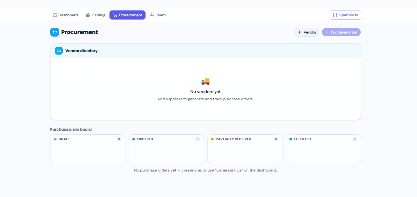Click the ORDERED column label
Image resolution: width=417 pixels, height=197 pixels.
pyautogui.click(x=145, y=139)
